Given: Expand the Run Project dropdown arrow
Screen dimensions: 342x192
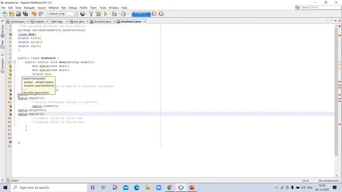Looking at the screenshot, I should [x=110, y=14].
